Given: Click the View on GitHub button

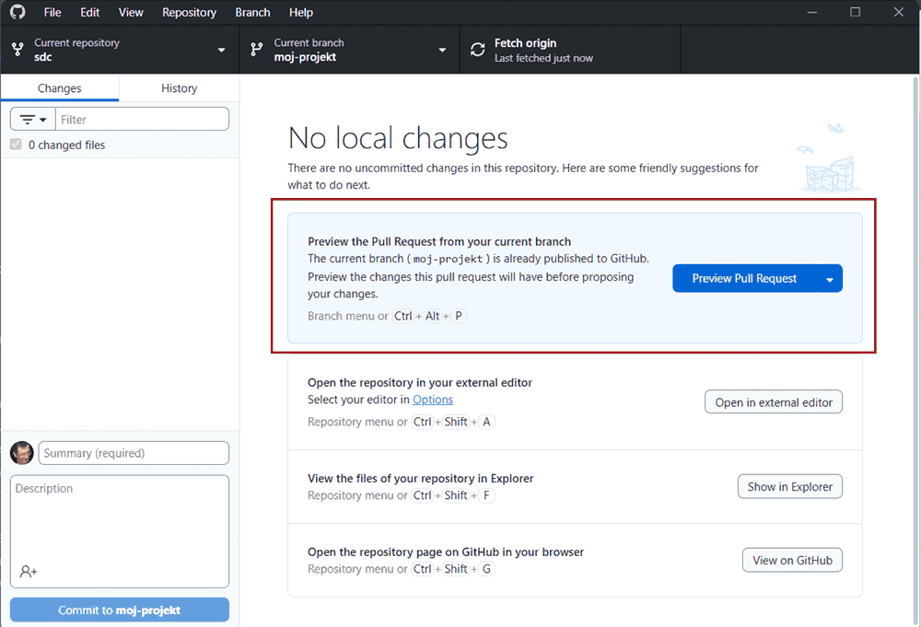Looking at the screenshot, I should click(792, 560).
